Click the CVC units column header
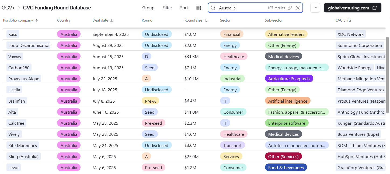The image size is (390, 174). click(x=343, y=20)
